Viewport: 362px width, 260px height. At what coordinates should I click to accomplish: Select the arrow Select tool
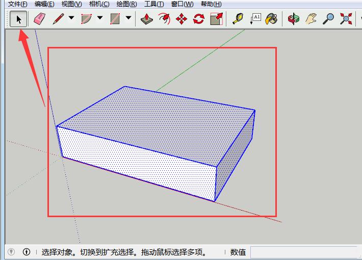click(x=18, y=19)
